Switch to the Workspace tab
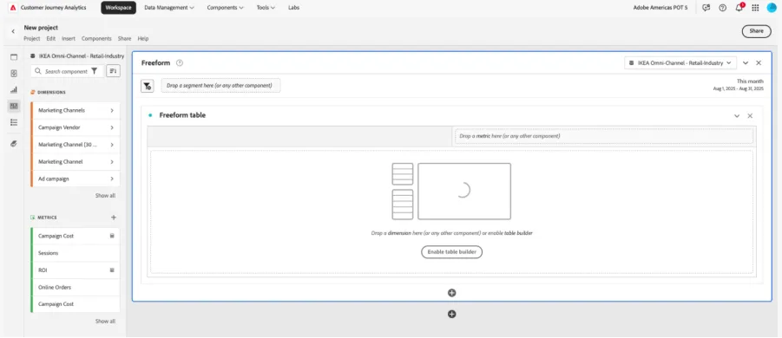This screenshot has height=338, width=782. tap(118, 8)
